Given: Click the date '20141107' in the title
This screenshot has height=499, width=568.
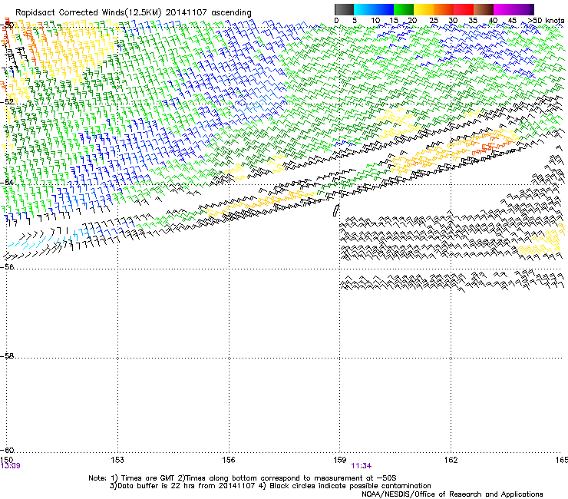Looking at the screenshot, I should (x=187, y=12).
